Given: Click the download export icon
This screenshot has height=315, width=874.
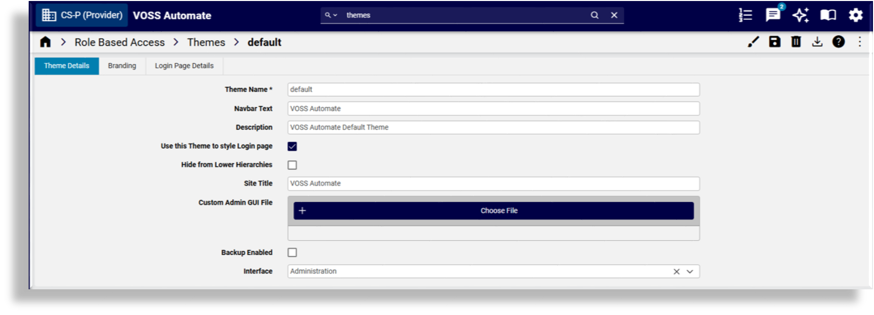Looking at the screenshot, I should point(817,42).
